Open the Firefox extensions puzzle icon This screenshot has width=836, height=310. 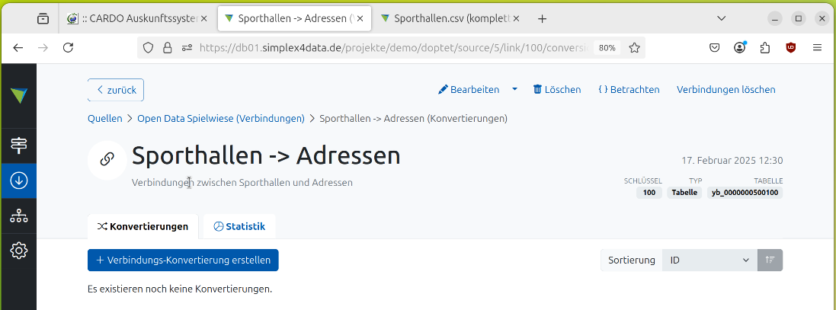(x=765, y=48)
